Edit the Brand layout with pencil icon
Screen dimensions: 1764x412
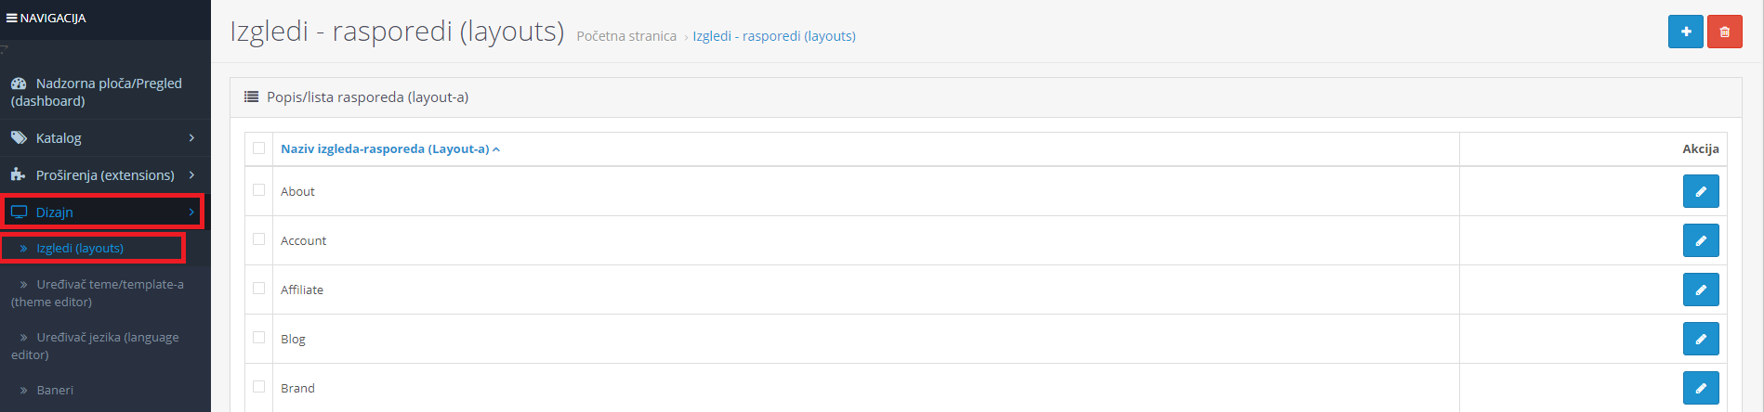point(1701,388)
